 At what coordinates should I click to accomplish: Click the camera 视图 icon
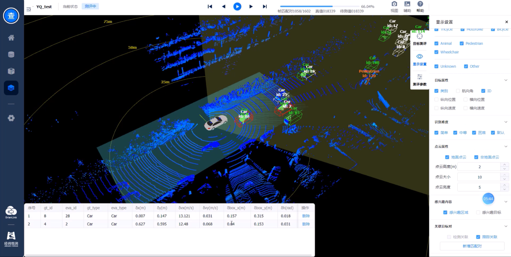394,4
